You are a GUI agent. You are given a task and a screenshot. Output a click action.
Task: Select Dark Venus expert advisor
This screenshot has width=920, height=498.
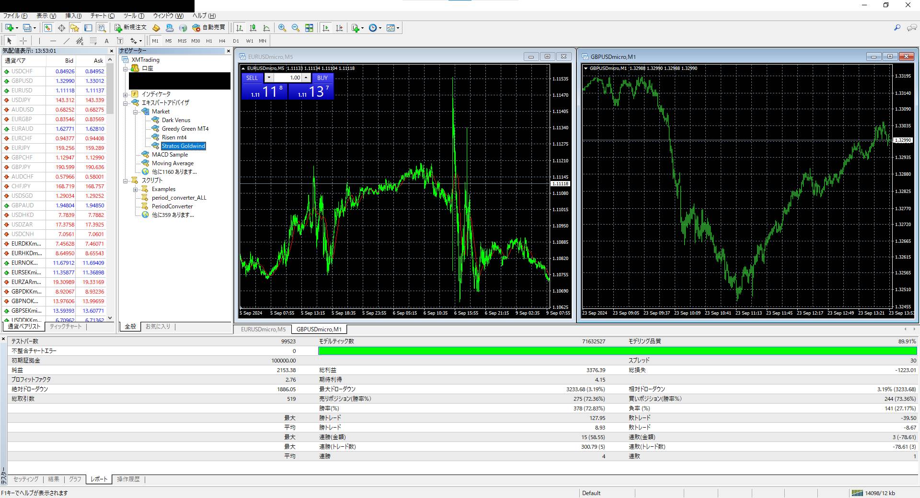[x=176, y=120]
